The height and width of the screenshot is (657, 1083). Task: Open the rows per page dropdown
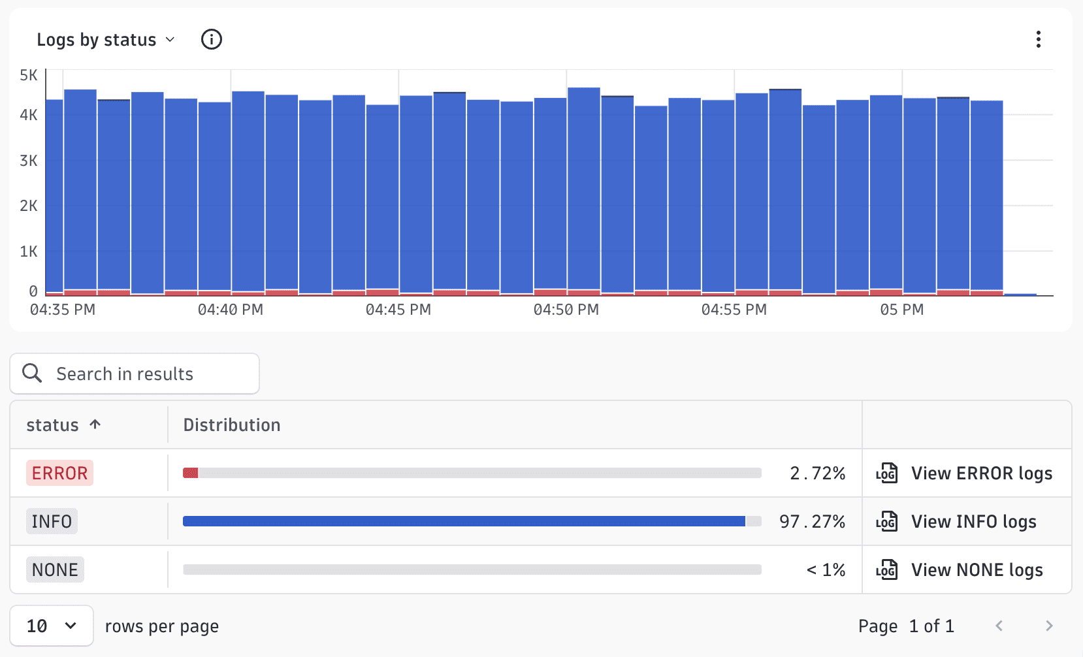(52, 626)
